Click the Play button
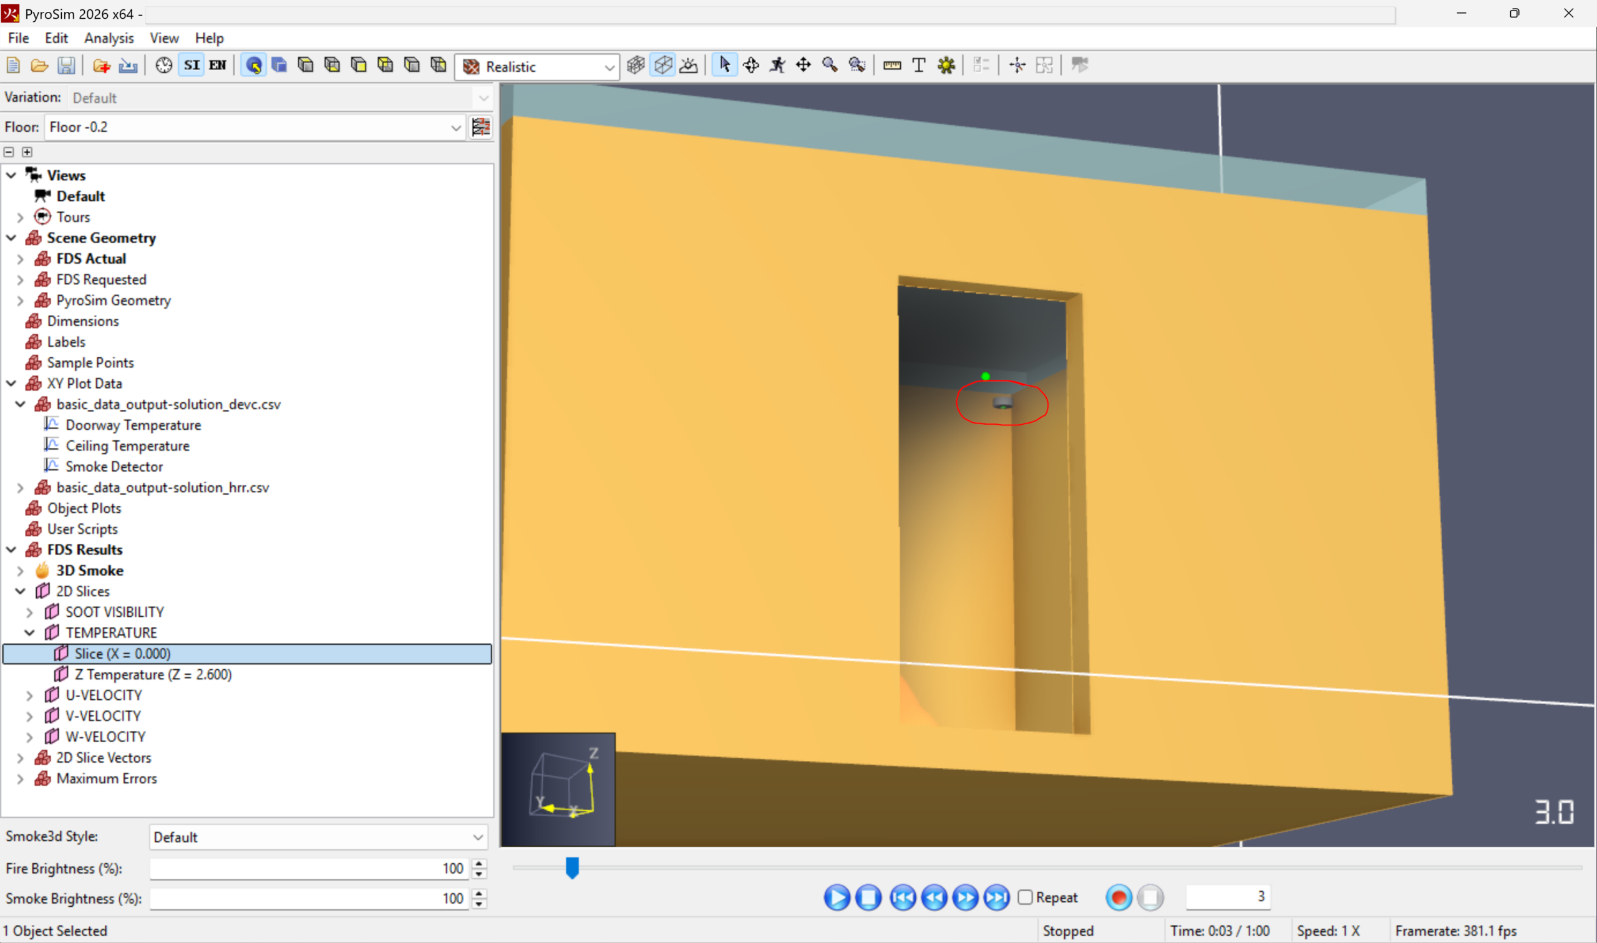 click(x=837, y=898)
